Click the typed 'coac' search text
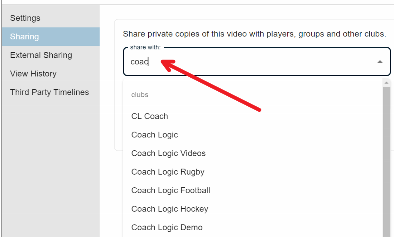The height and width of the screenshot is (237, 394). pos(139,62)
